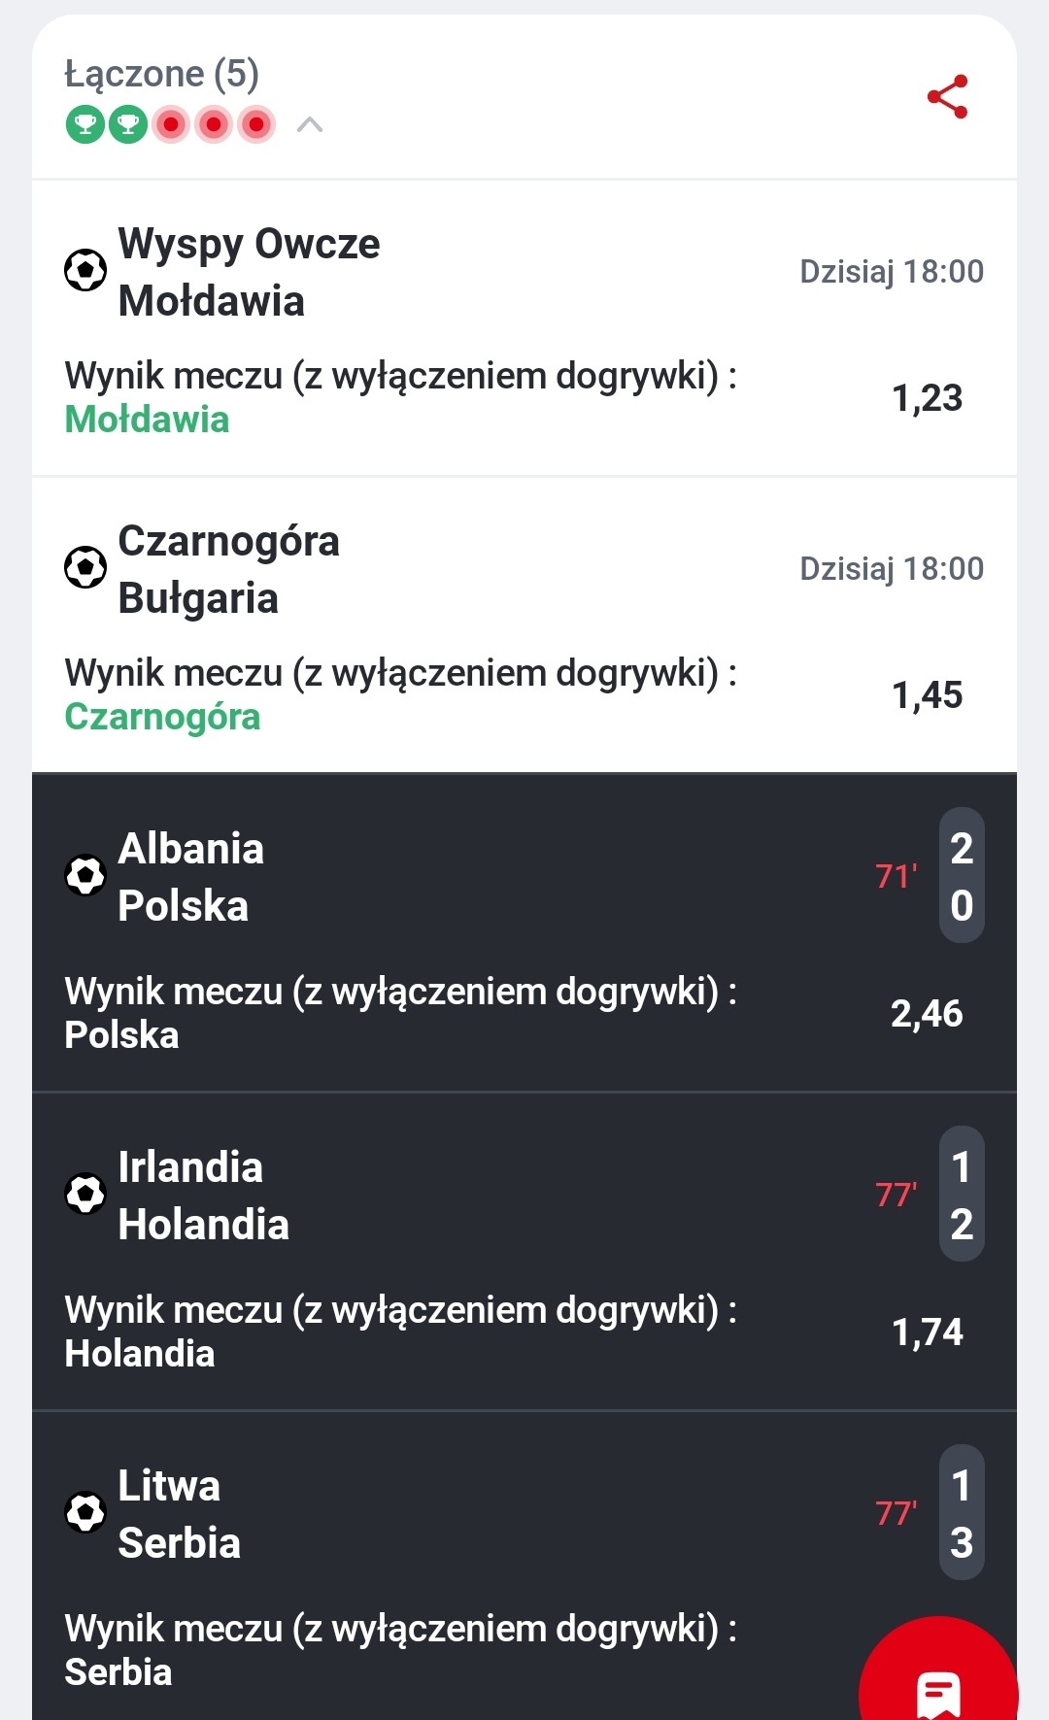1049x1720 pixels.
Task: Tap the first green trophy status icon
Action: pyautogui.click(x=85, y=124)
